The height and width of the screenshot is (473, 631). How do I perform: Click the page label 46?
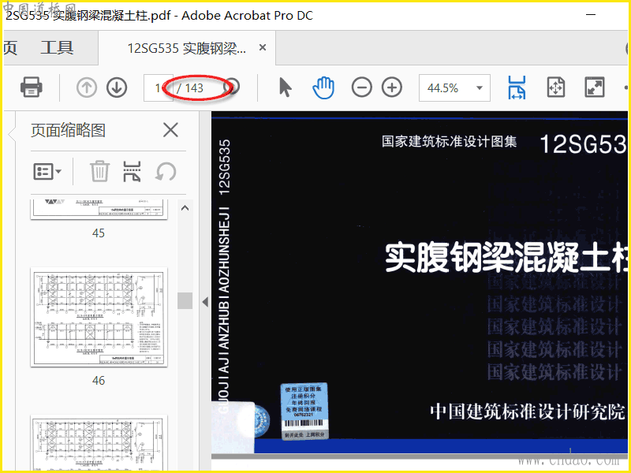click(99, 381)
